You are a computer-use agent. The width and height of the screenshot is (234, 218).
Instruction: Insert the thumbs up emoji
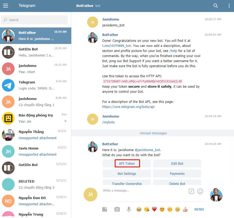[185, 209]
